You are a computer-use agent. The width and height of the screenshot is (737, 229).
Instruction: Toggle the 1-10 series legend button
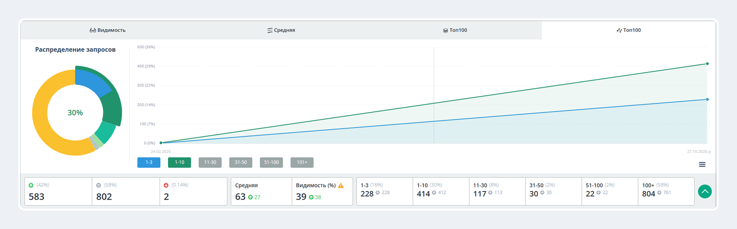tap(179, 162)
